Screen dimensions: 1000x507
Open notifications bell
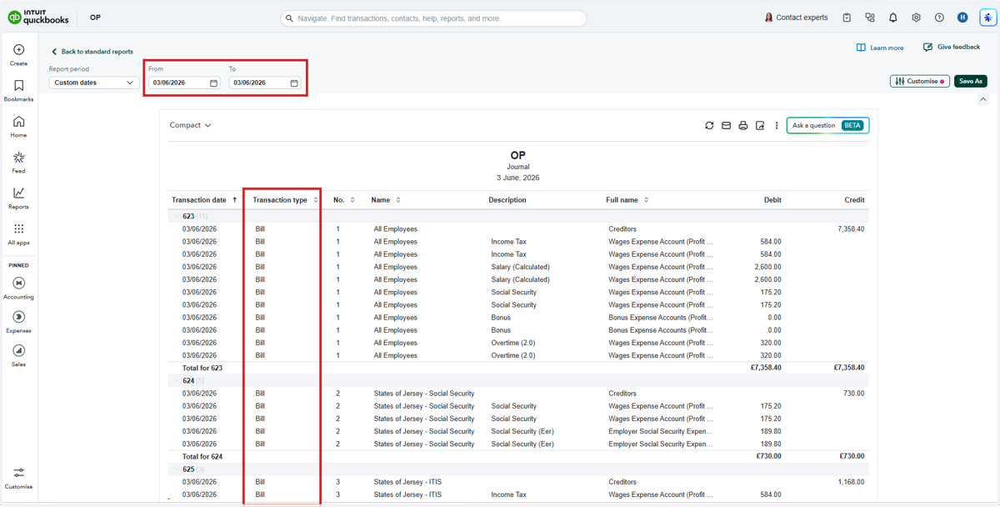pyautogui.click(x=892, y=18)
